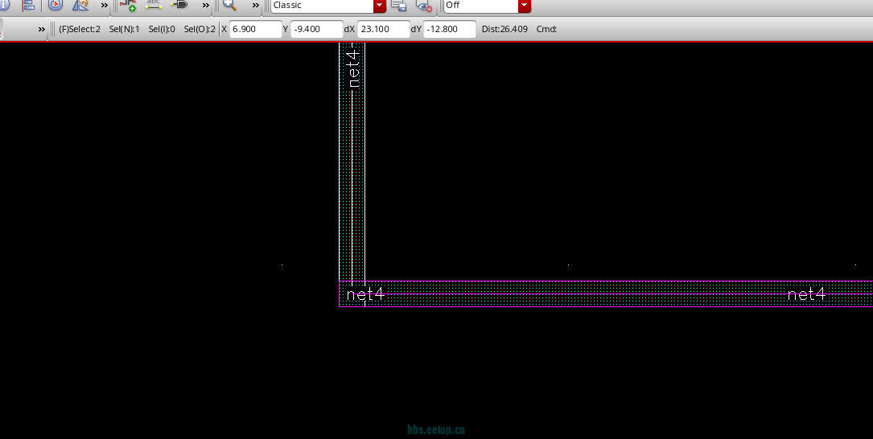Expand the status toolbar overflow chevron

coord(42,29)
